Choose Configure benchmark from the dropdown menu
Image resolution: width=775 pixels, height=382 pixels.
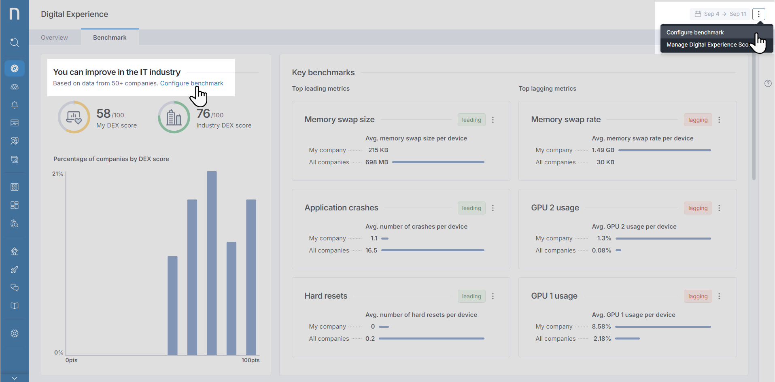695,32
